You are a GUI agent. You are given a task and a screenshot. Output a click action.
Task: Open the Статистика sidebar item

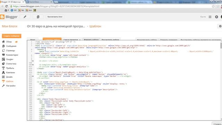coord(11,64)
